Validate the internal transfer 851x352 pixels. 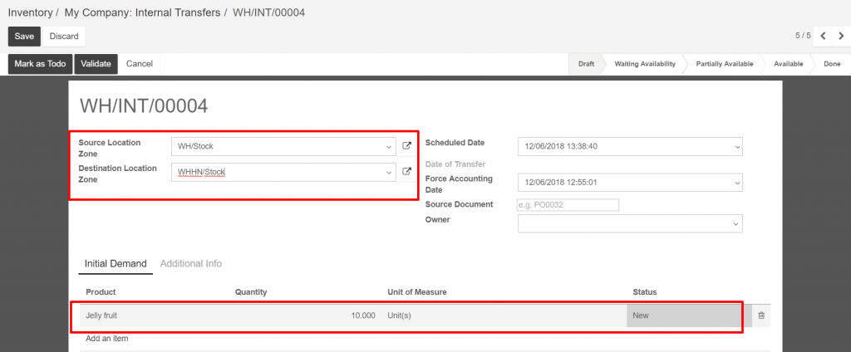[96, 64]
